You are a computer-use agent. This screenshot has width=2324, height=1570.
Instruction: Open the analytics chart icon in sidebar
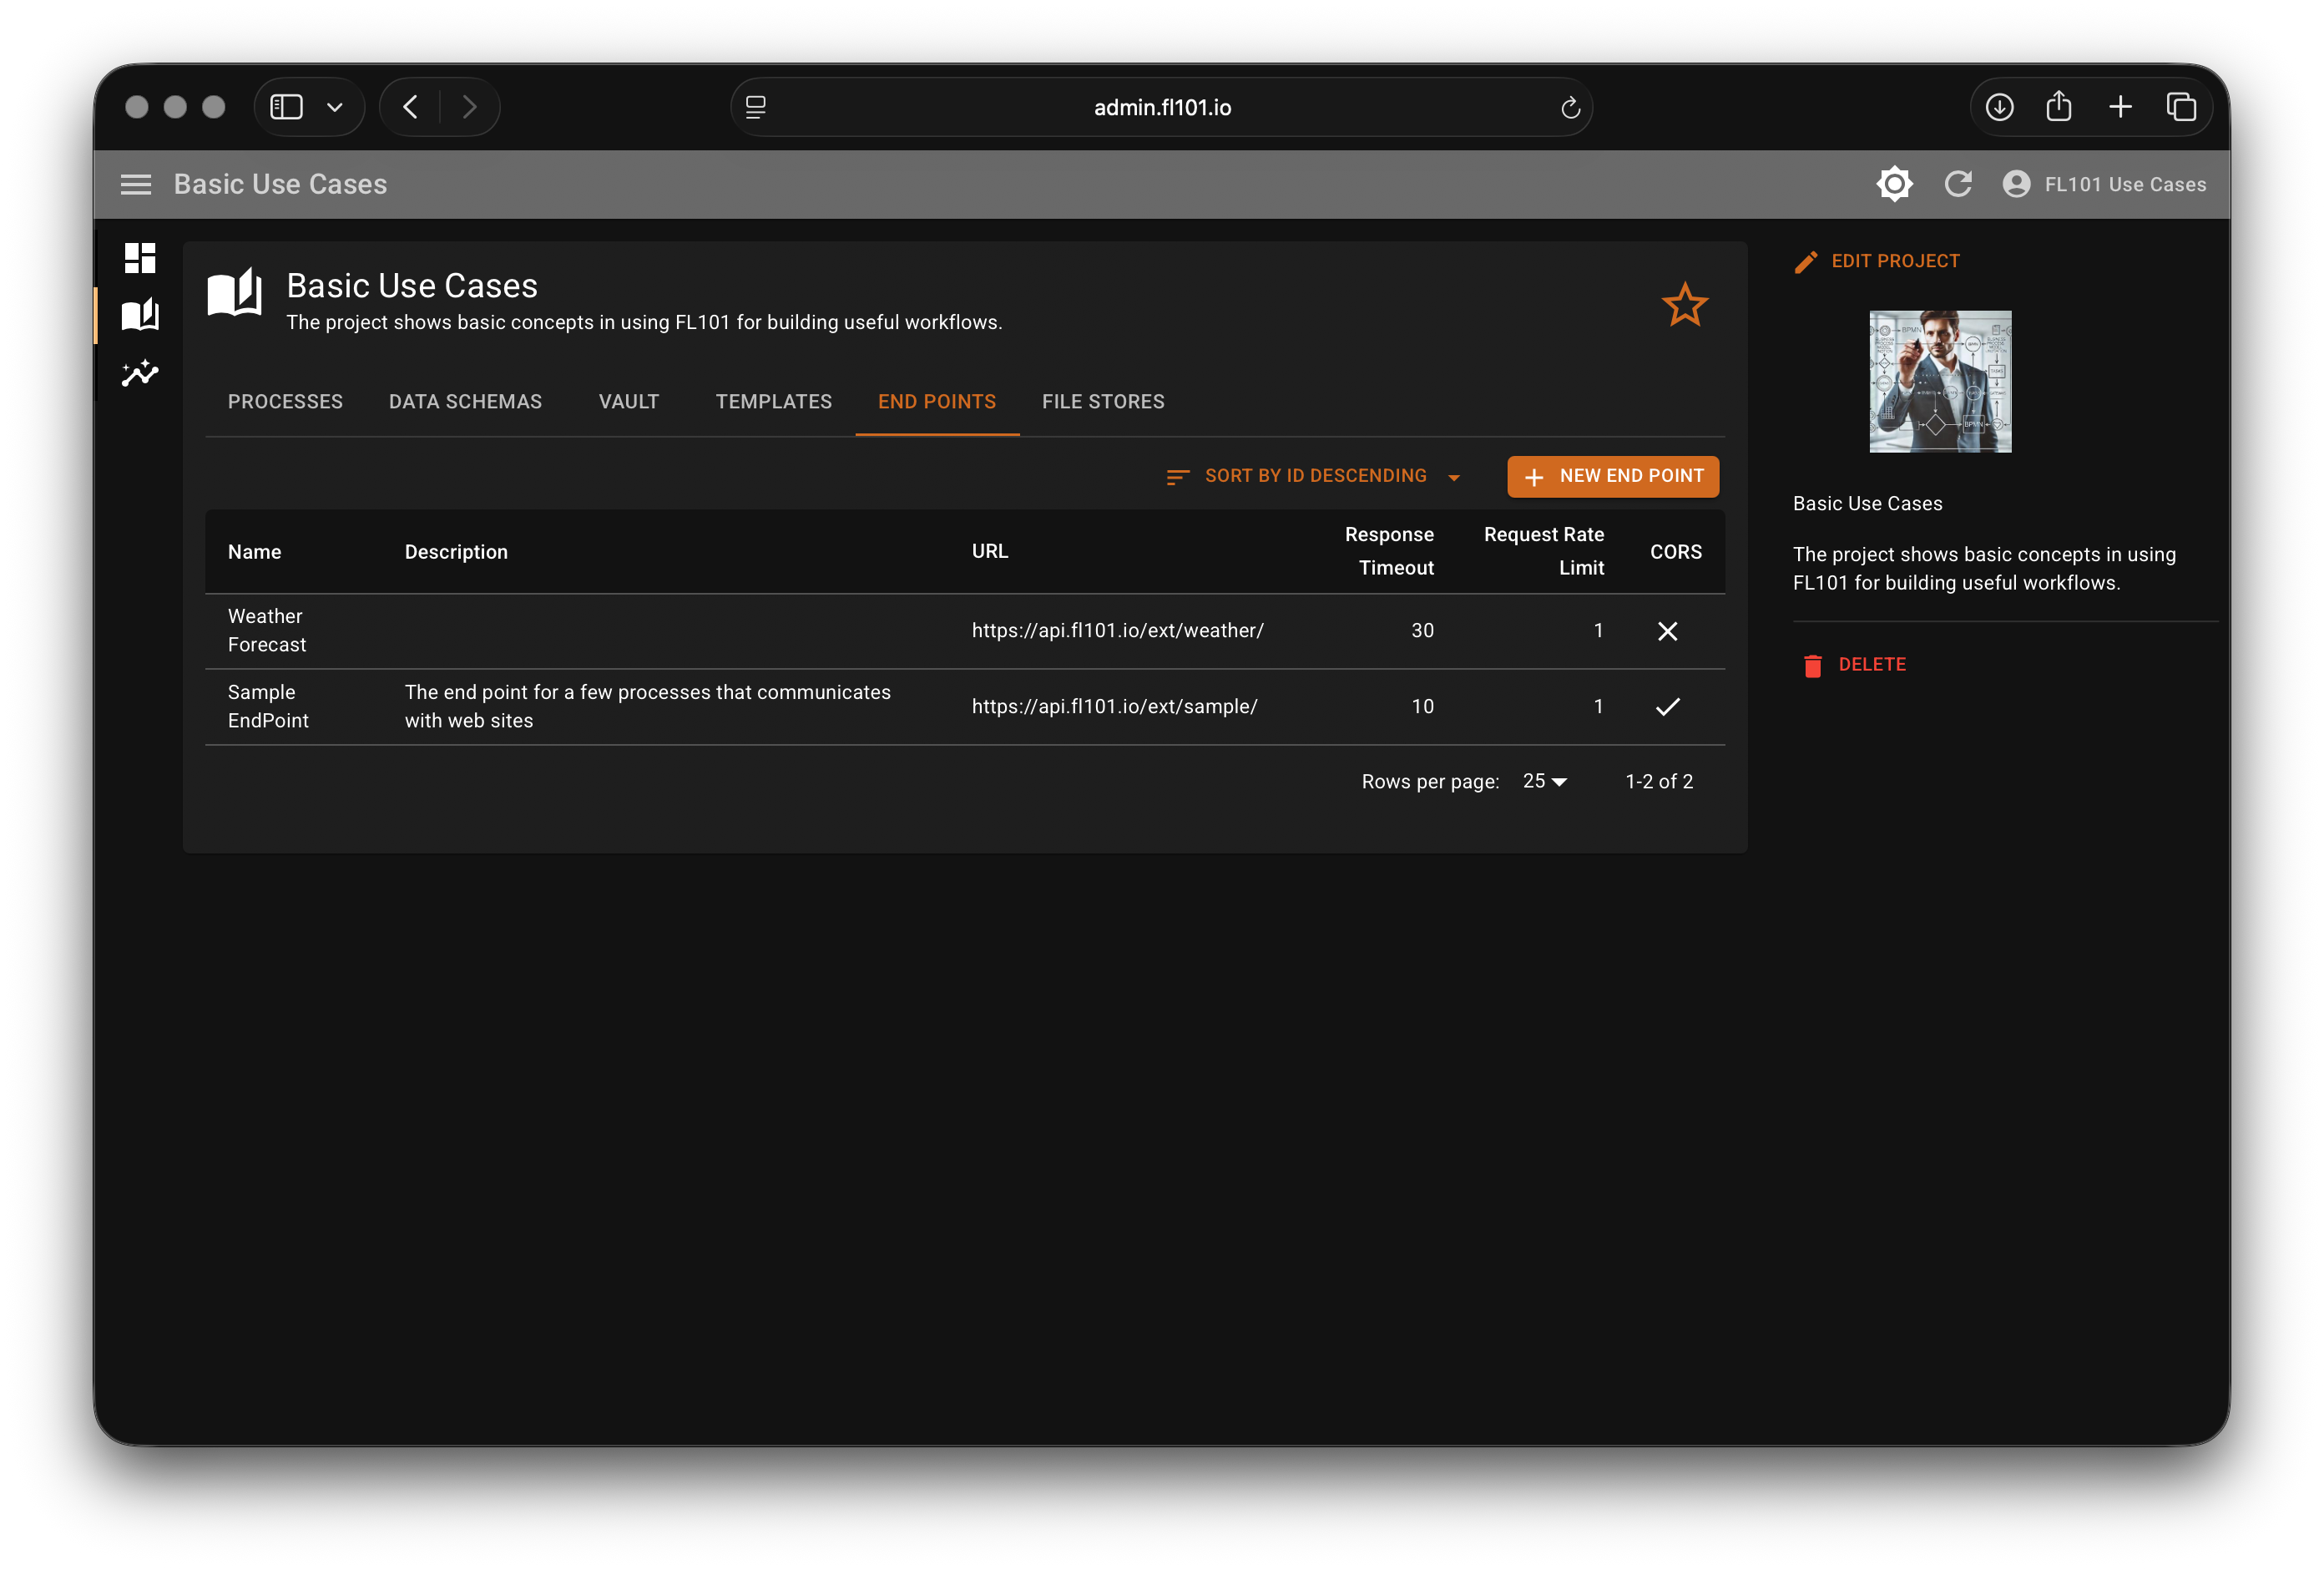140,373
